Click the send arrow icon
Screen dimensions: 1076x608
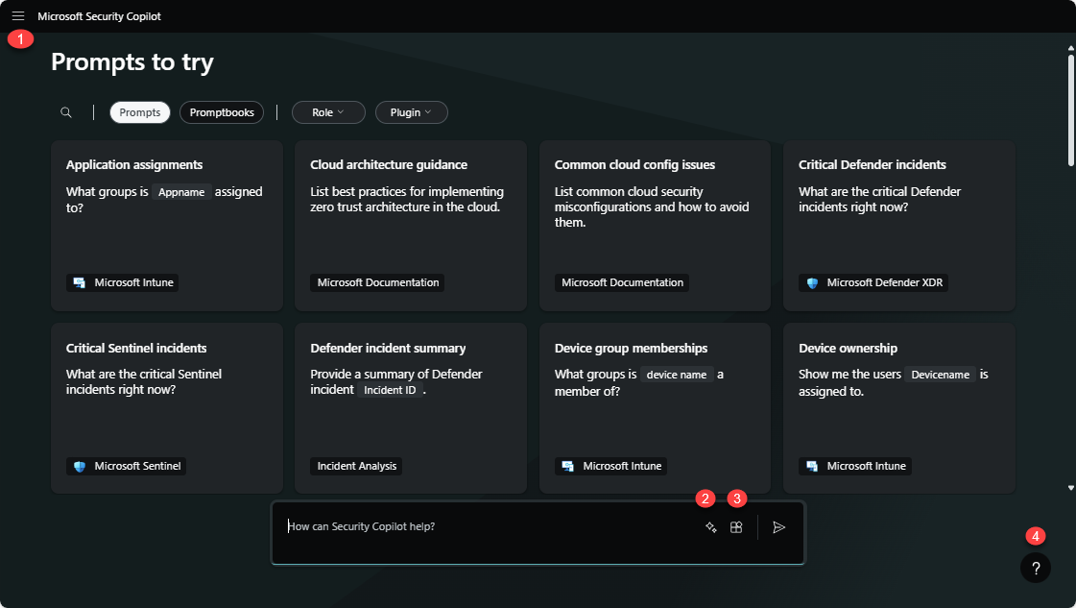click(779, 527)
